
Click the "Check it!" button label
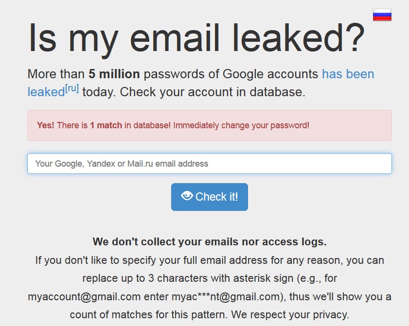coord(216,197)
